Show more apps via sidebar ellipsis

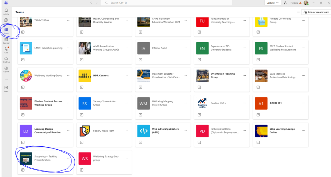point(6,79)
